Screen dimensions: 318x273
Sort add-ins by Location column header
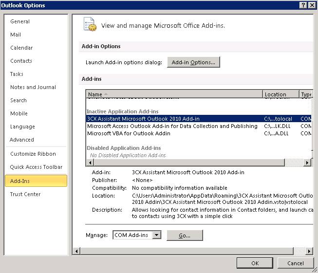(x=281, y=94)
